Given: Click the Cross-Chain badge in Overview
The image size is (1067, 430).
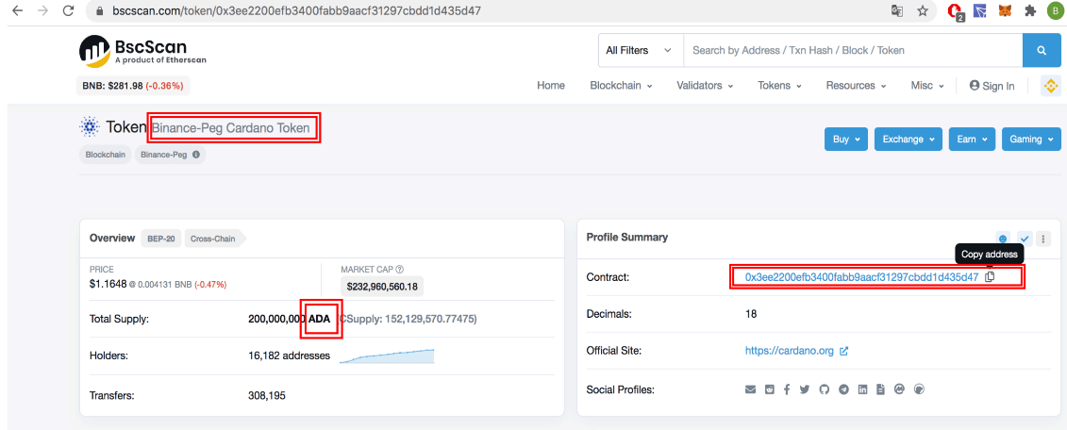Looking at the screenshot, I should point(215,239).
